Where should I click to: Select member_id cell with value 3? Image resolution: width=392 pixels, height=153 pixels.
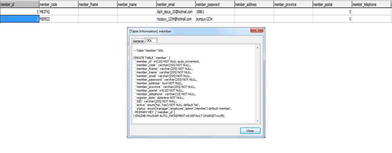(x=20, y=12)
